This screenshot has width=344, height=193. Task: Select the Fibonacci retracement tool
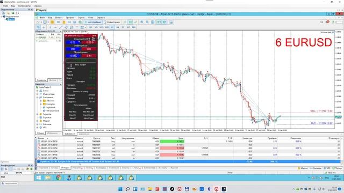point(71,27)
